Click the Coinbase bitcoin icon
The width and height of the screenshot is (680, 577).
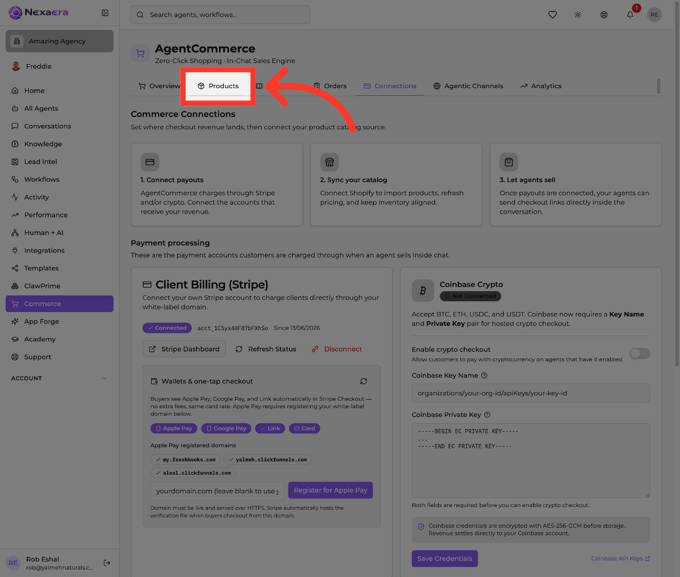(x=423, y=291)
